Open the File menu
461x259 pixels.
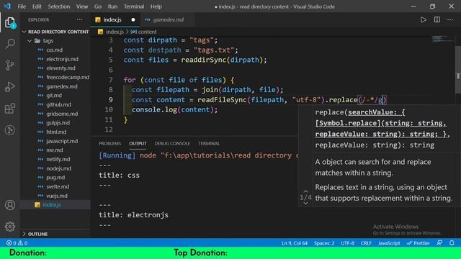point(22,6)
